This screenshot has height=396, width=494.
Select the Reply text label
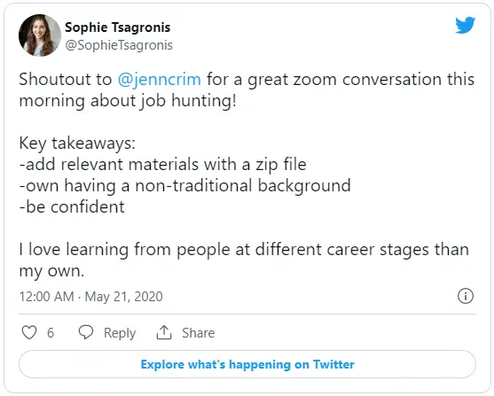tap(120, 333)
